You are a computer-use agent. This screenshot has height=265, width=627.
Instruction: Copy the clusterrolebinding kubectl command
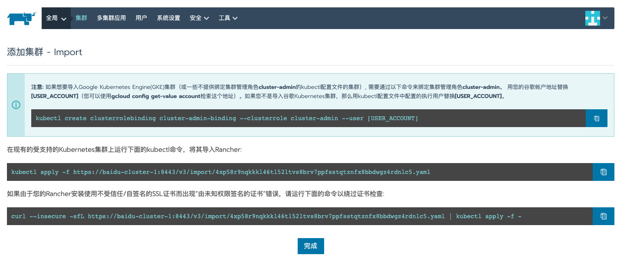point(597,118)
